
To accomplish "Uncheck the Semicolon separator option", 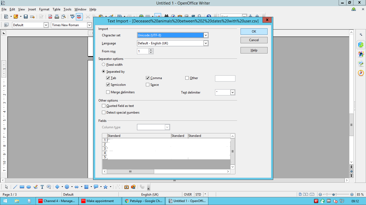I will (x=108, y=84).
